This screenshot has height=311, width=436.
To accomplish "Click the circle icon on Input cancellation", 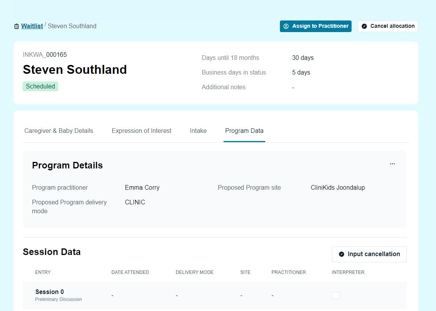I will (x=342, y=254).
